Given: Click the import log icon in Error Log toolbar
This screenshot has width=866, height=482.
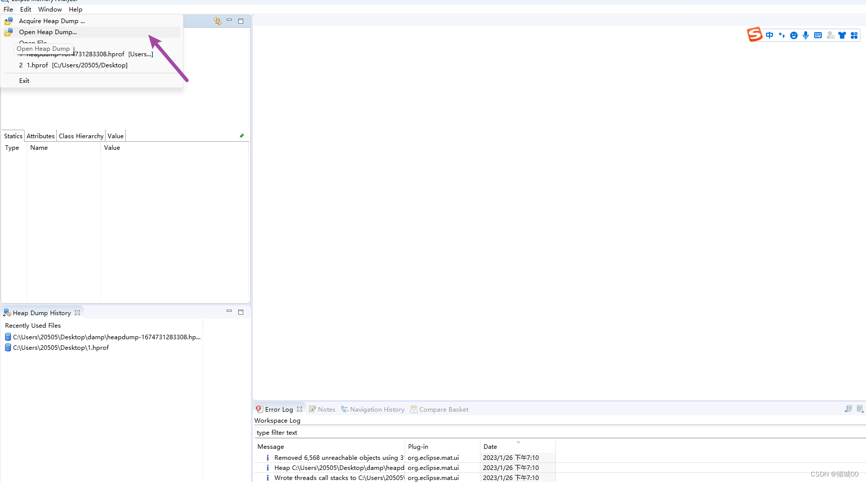Looking at the screenshot, I should click(x=860, y=409).
